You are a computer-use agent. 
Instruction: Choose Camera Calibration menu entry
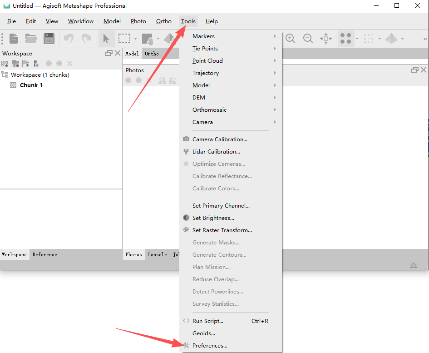click(x=220, y=139)
